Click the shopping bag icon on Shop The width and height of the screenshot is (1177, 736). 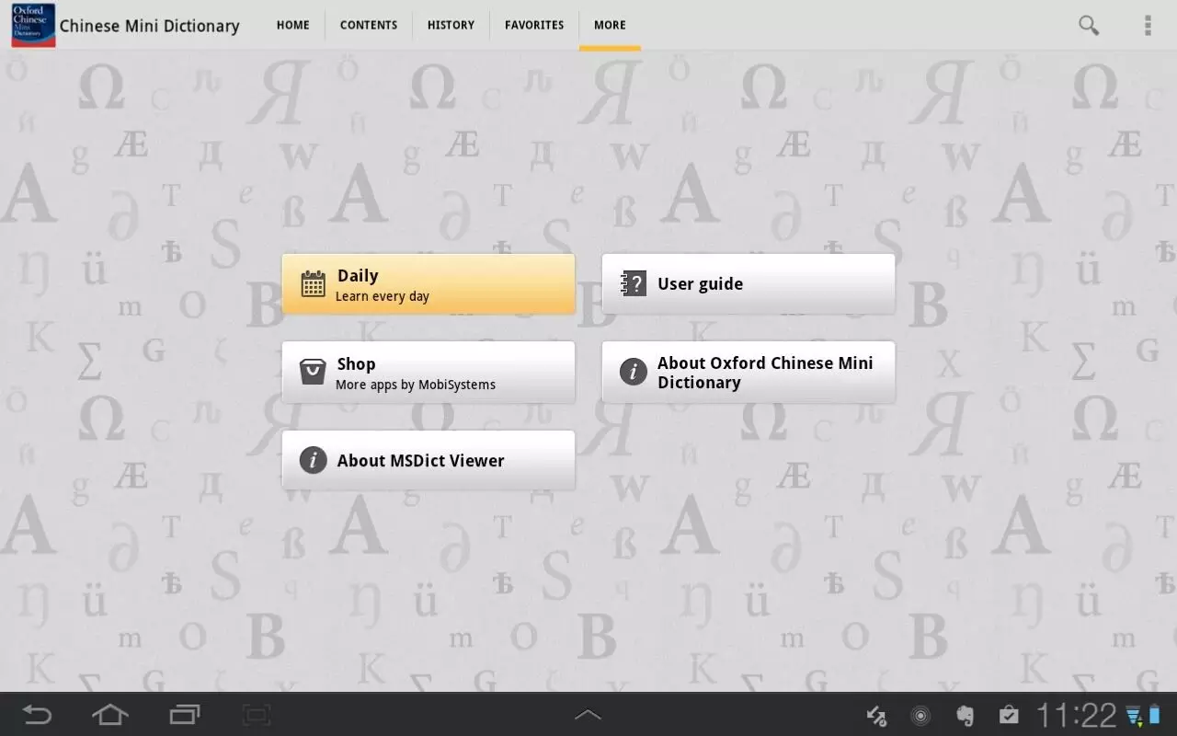[313, 373]
